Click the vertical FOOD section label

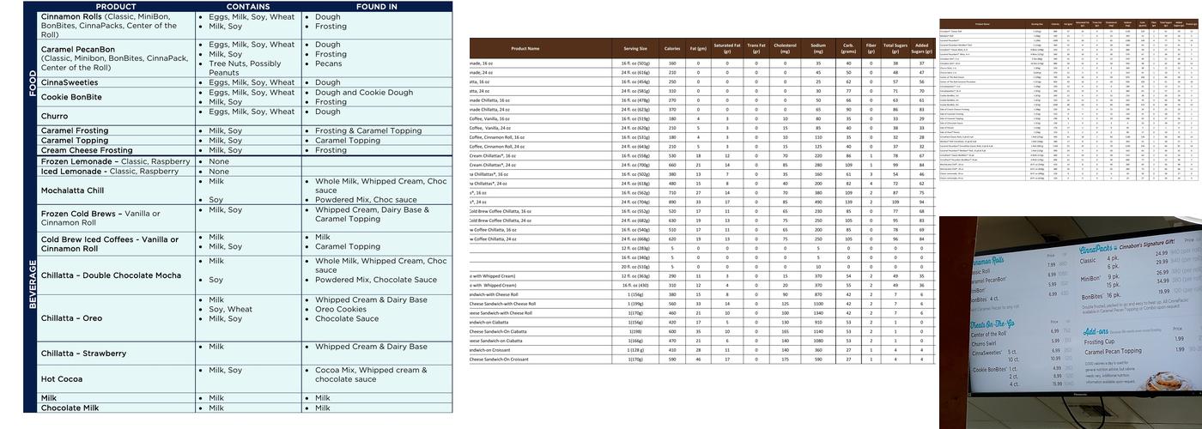click(31, 84)
